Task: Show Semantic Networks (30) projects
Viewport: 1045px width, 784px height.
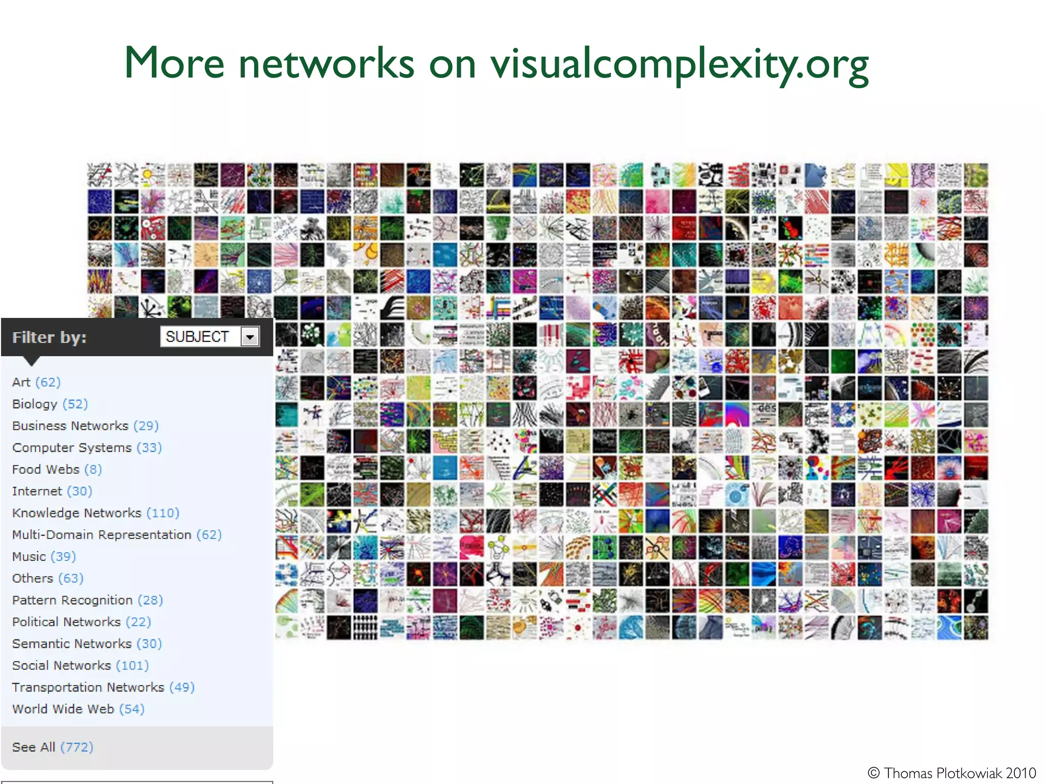Action: 87,644
